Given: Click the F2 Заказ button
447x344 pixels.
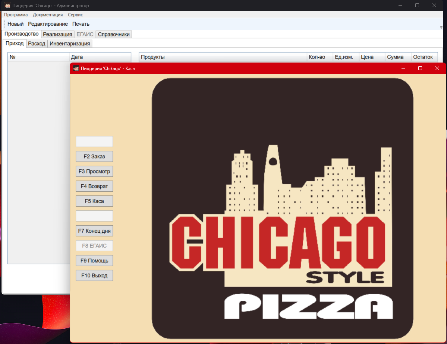Looking at the screenshot, I should 94,156.
